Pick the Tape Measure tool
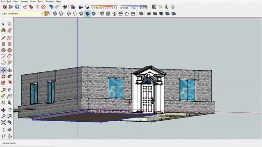 tap(3, 90)
